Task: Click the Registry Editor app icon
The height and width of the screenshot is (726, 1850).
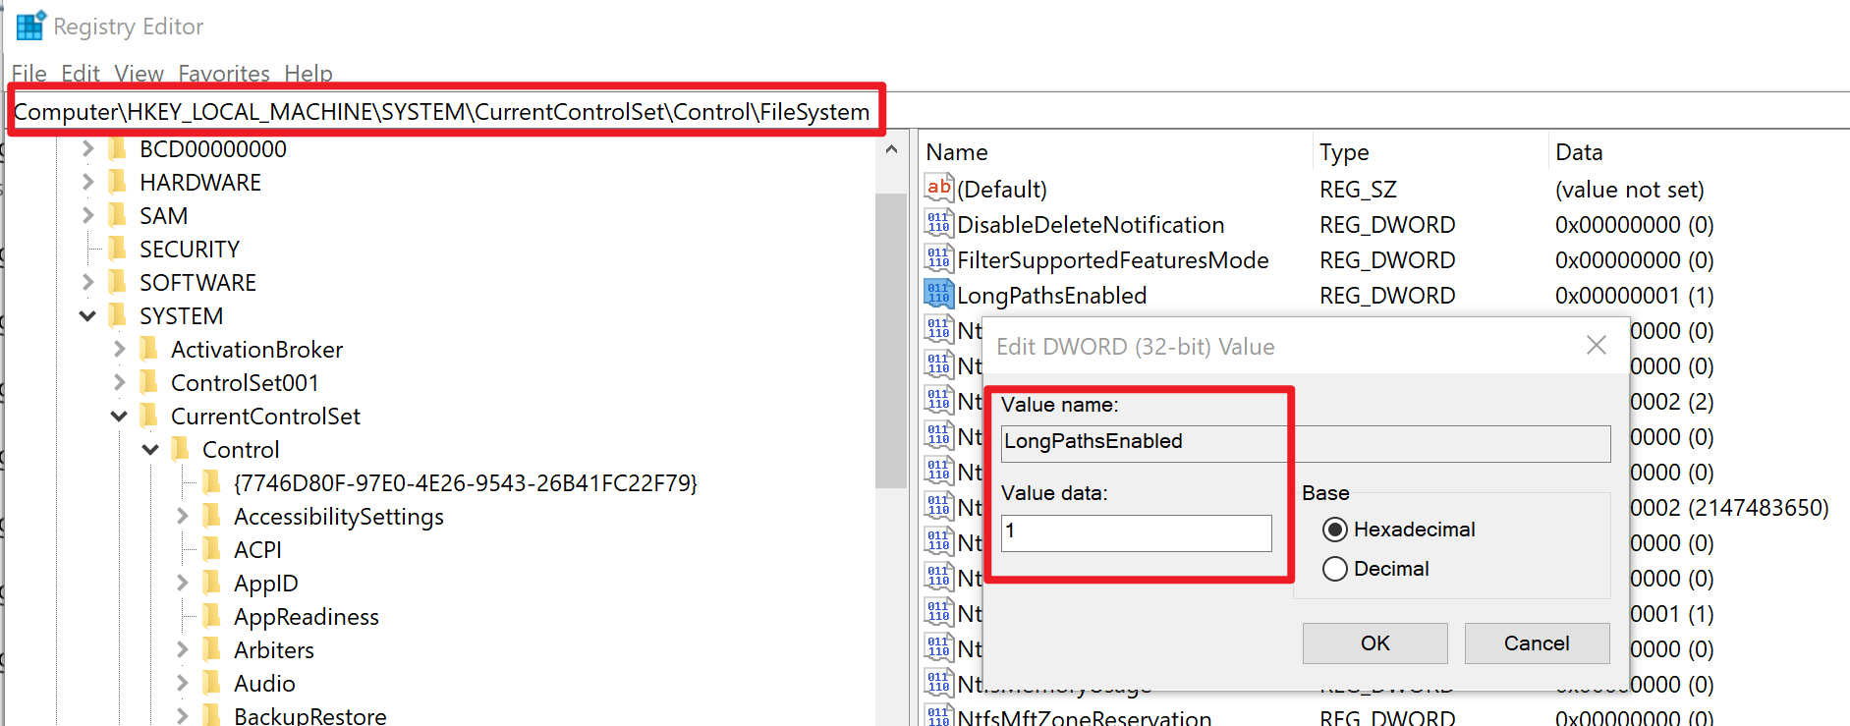Action: click(x=30, y=26)
